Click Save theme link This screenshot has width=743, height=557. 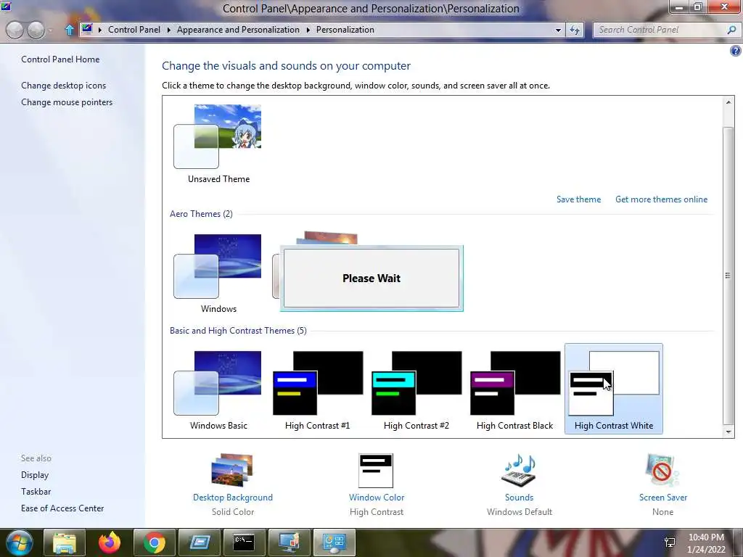click(578, 199)
